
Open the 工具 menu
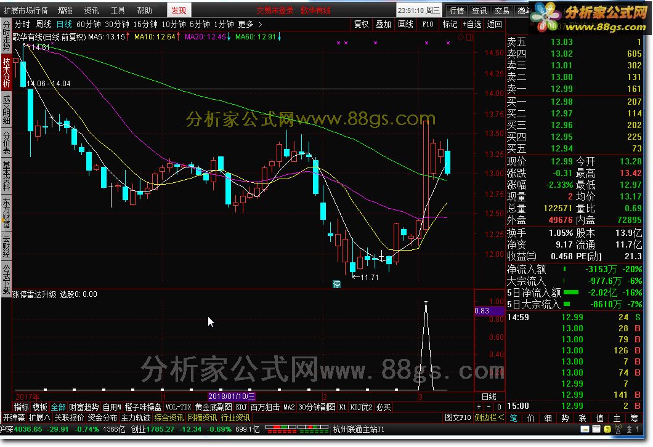(x=118, y=10)
